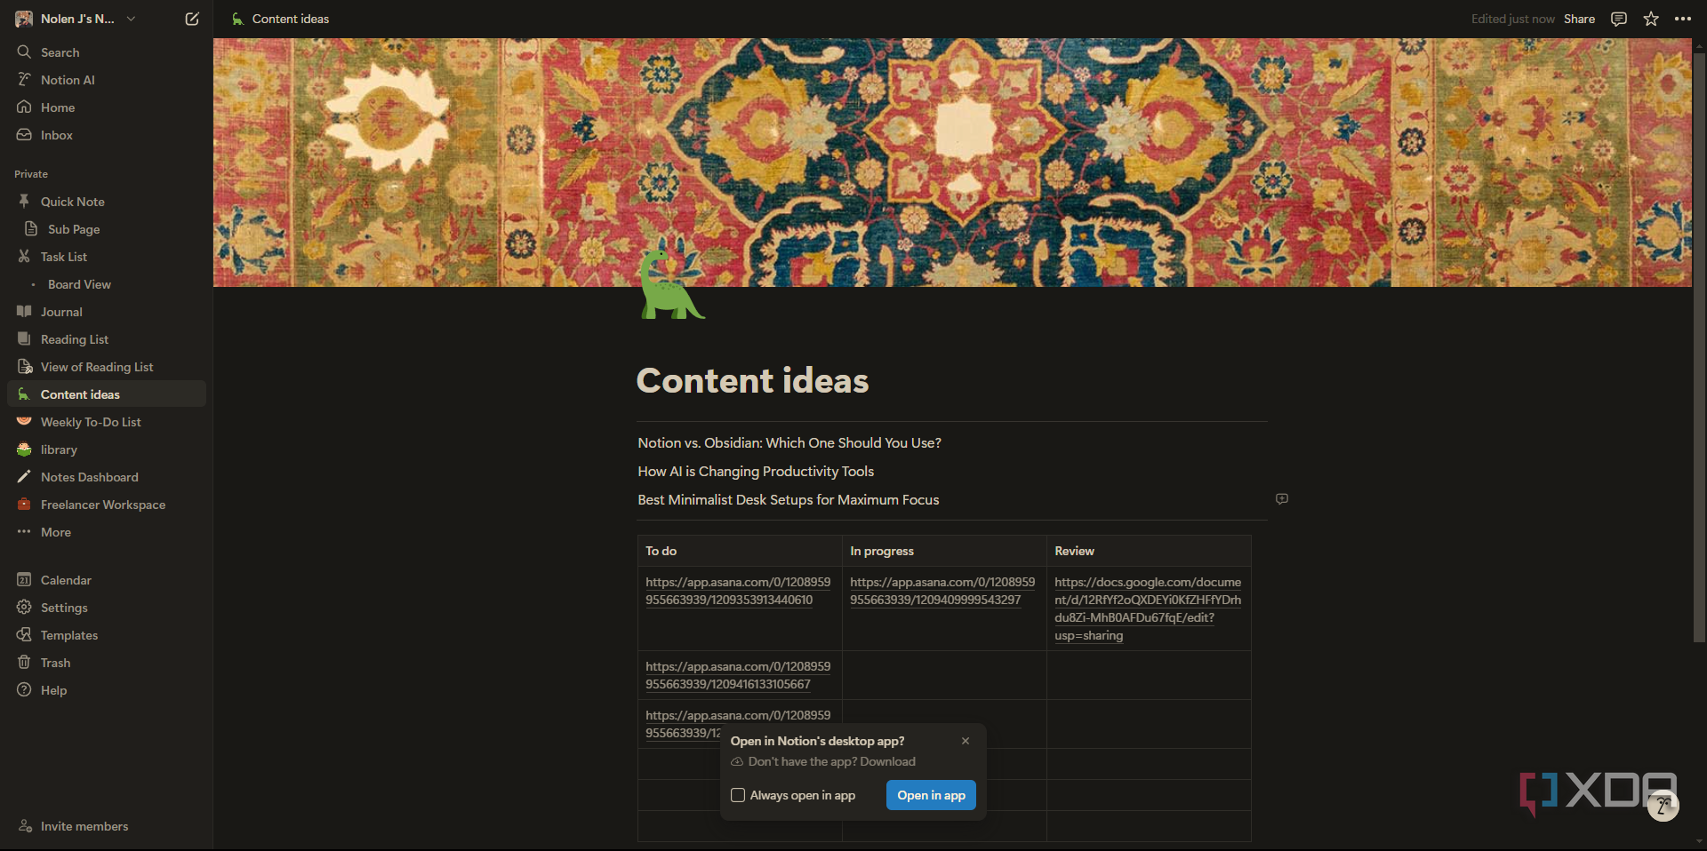Open the Inbox
Screen dimensions: 1707x851
click(x=107, y=135)
